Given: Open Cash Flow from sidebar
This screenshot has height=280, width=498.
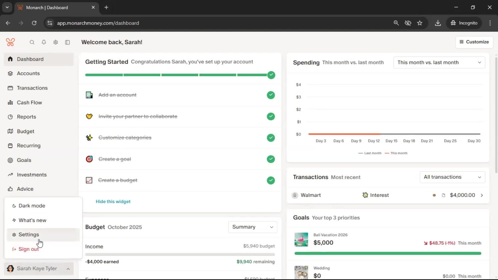Looking at the screenshot, I should click(x=29, y=102).
